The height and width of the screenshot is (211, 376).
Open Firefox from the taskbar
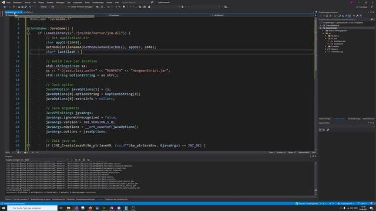tap(90, 208)
